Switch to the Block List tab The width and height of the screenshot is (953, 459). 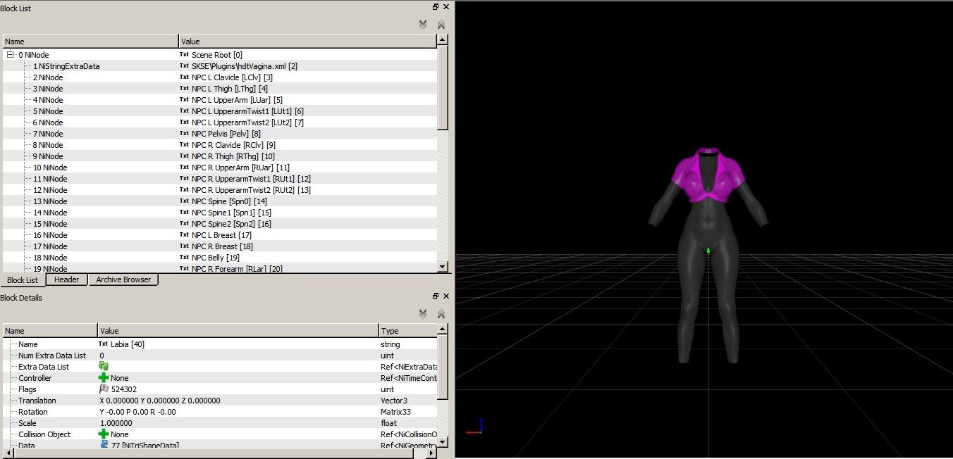(23, 280)
